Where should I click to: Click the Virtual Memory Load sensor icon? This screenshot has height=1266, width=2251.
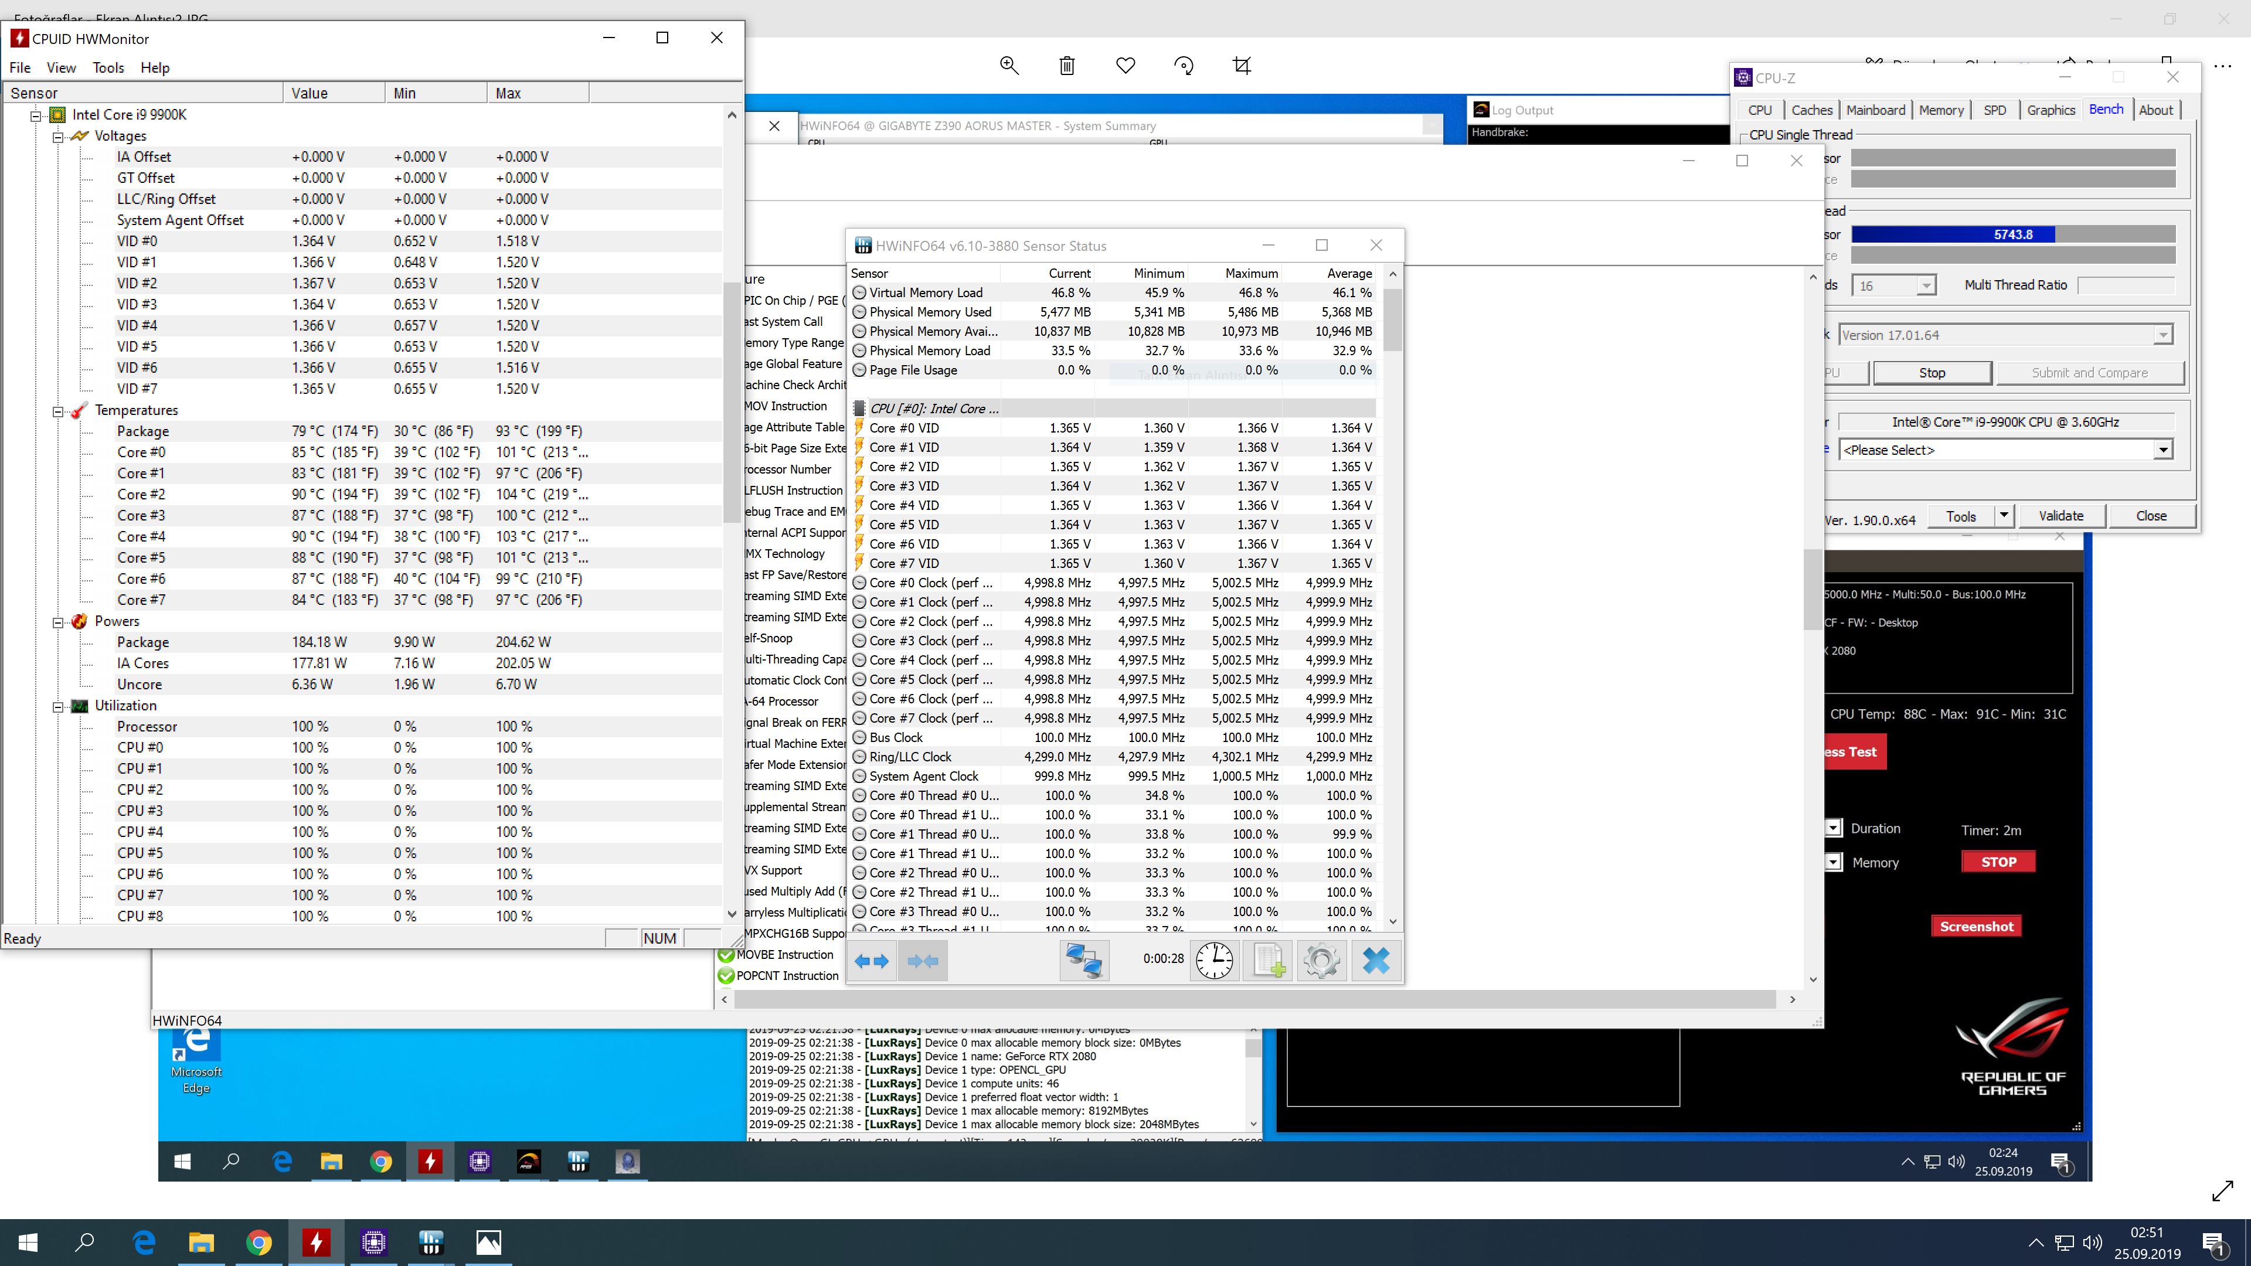coord(859,292)
